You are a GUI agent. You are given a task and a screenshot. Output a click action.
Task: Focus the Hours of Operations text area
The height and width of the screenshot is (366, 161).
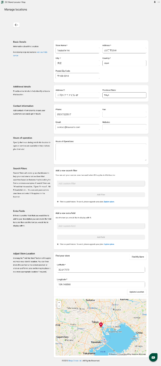pyautogui.click(x=101, y=152)
